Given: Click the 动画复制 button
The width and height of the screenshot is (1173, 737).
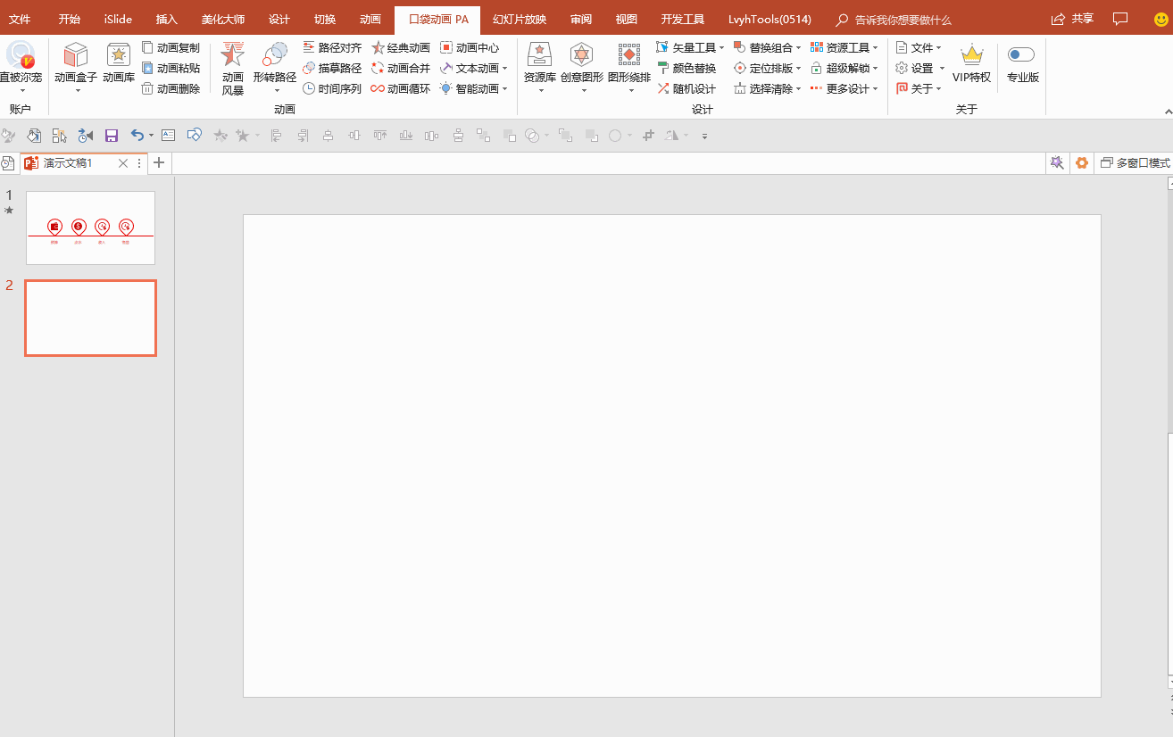Looking at the screenshot, I should click(171, 47).
